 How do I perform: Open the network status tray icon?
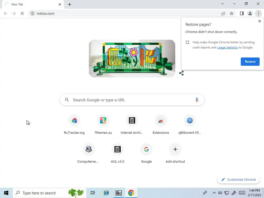pyautogui.click(x=227, y=193)
